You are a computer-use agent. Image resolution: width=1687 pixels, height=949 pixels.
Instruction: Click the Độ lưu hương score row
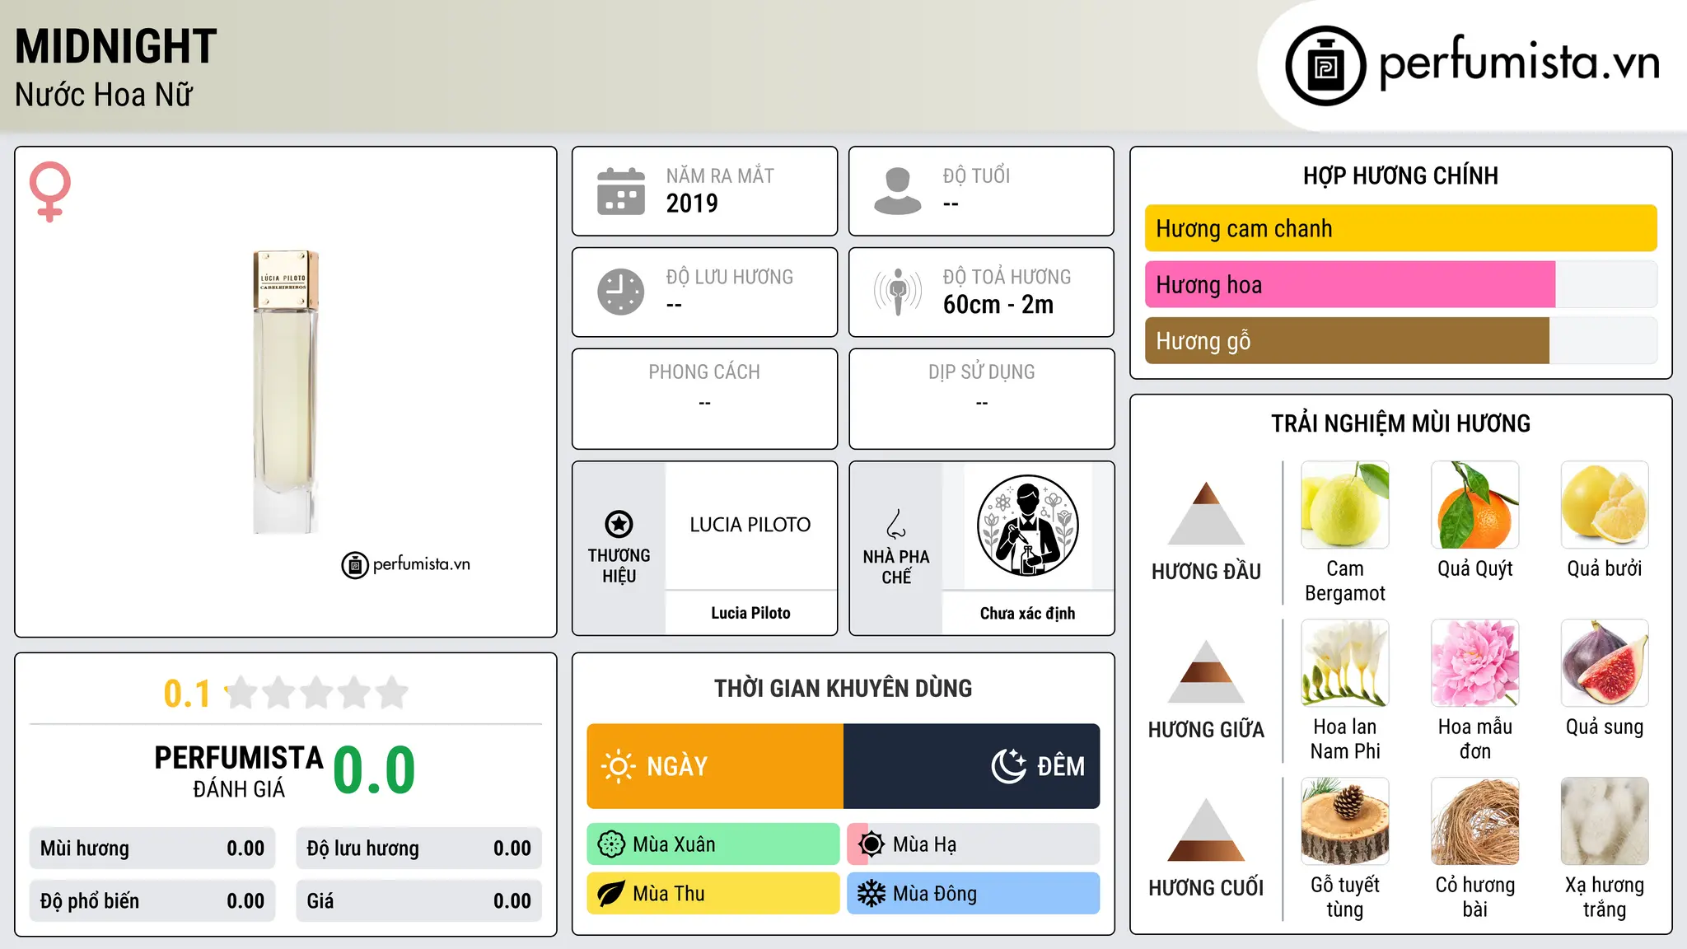tap(418, 848)
